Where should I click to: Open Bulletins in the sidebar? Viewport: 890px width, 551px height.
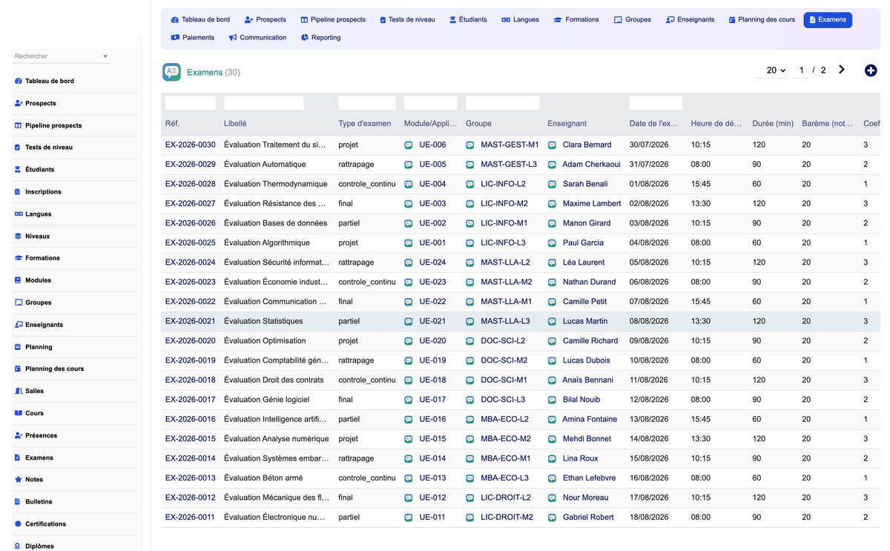(x=39, y=502)
